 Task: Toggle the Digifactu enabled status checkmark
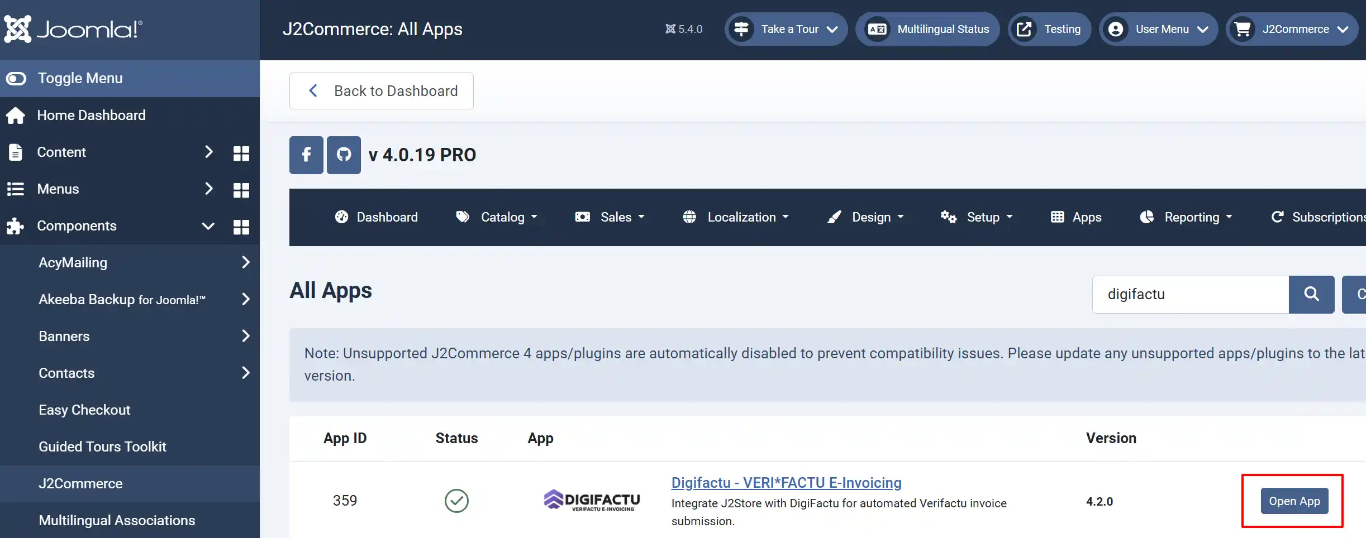coord(456,501)
